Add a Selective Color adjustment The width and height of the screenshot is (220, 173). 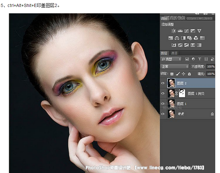(193, 45)
